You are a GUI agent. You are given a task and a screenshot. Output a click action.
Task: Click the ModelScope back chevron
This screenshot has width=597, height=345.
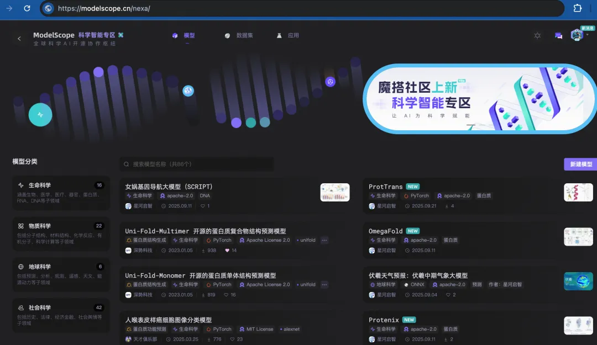[19, 39]
